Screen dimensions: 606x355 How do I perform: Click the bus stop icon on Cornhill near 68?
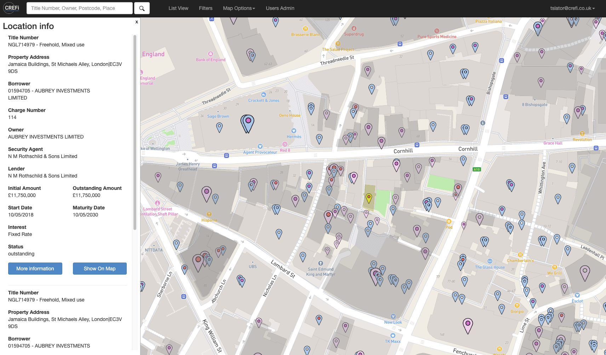coord(417,145)
